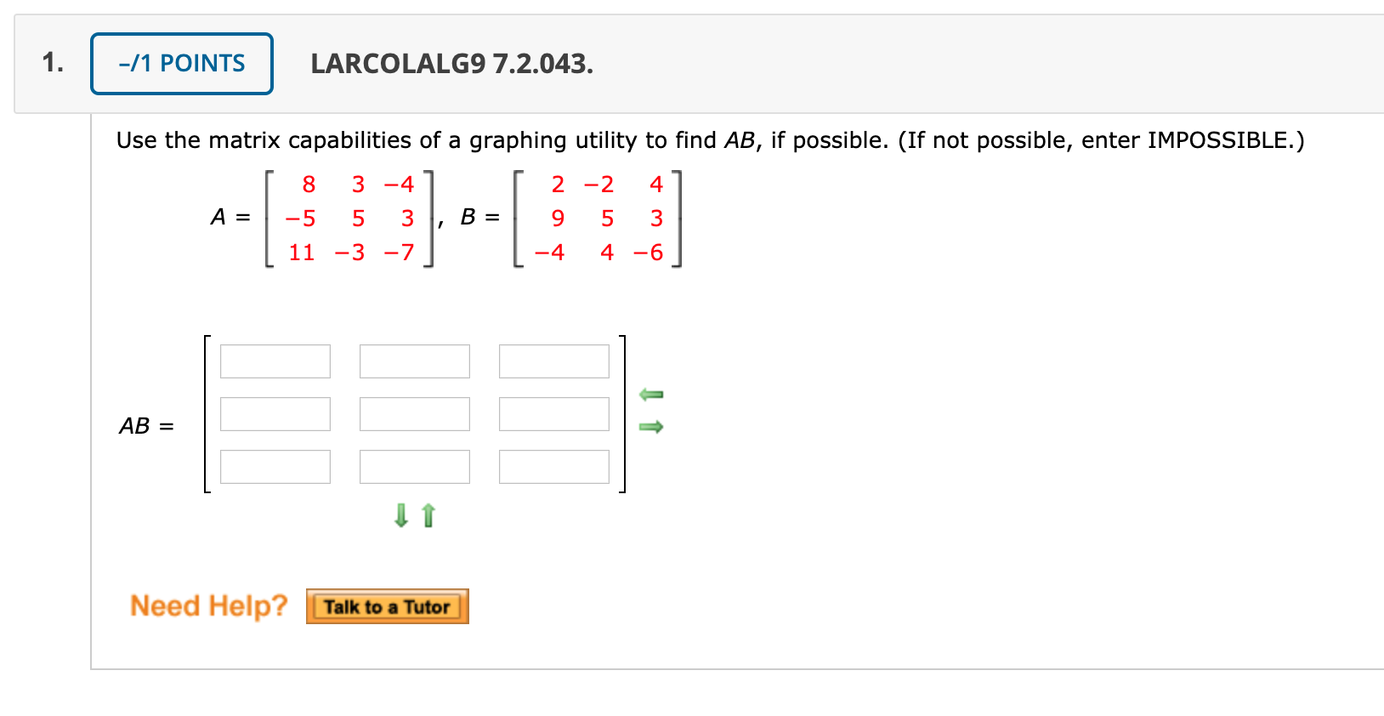This screenshot has width=1384, height=716.
Task: Click the top-middle answer box of matrix AB
Action: [415, 361]
